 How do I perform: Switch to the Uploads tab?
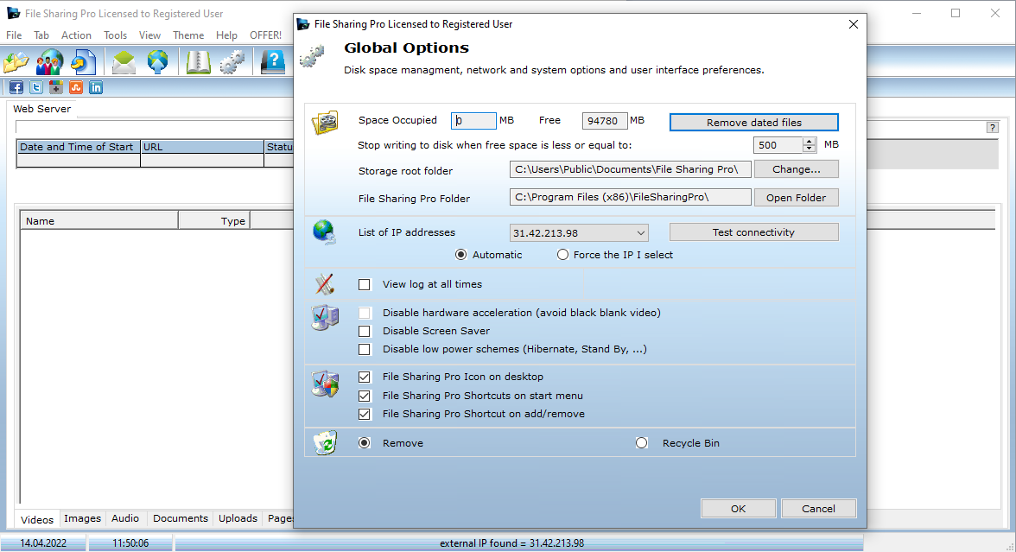tap(238, 518)
